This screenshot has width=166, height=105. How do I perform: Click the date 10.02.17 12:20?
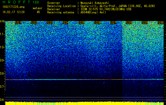tap(13, 12)
